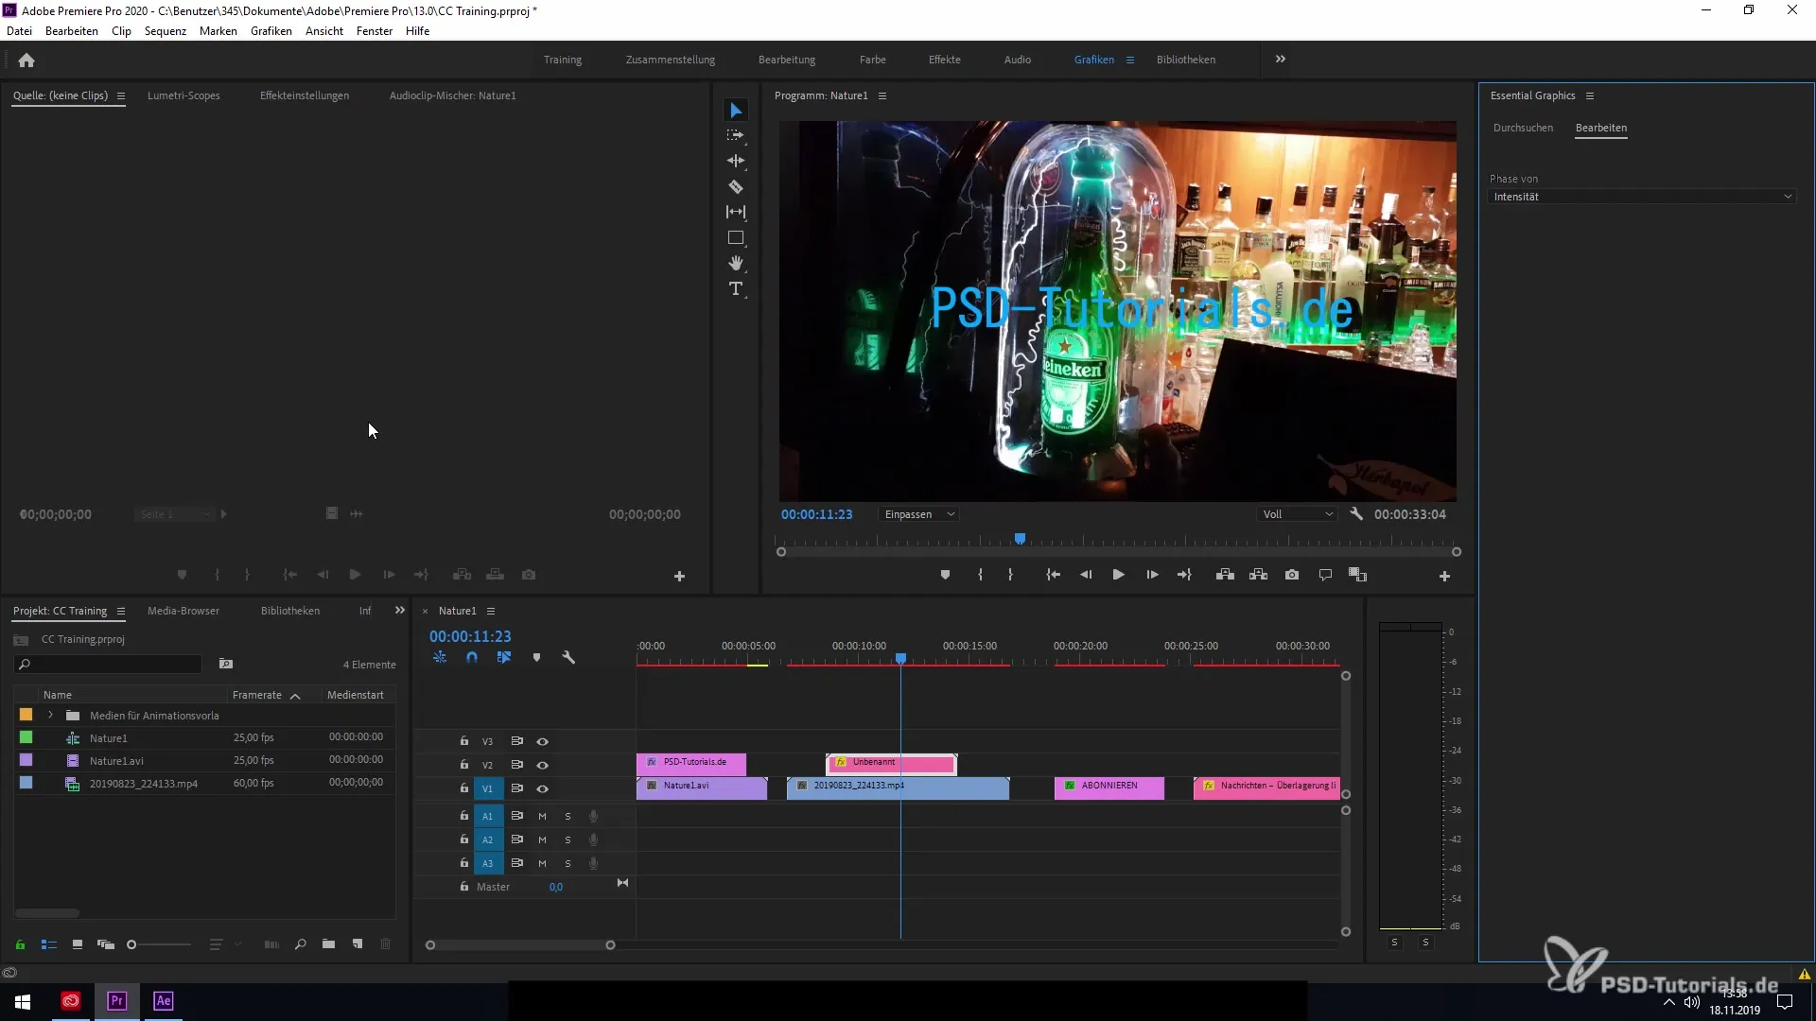Go to the Home screen icon

26,61
